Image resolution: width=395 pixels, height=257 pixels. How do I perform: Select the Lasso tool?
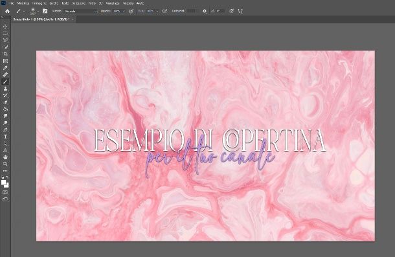5,40
